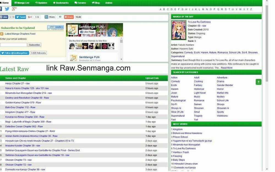Select the Shounen Ai category
The width and height of the screenshot is (275, 172).
coord(223,108)
